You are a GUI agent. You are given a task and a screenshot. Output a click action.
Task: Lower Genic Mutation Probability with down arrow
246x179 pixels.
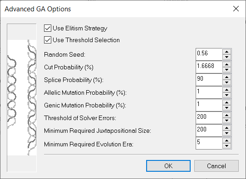coord(226,108)
